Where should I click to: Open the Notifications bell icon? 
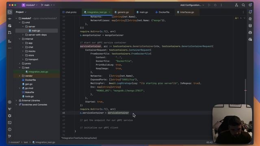point(250,12)
